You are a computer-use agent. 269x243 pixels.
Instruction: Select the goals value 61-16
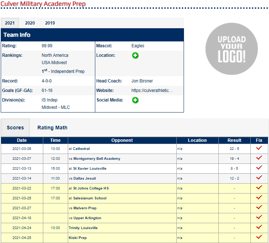click(47, 91)
